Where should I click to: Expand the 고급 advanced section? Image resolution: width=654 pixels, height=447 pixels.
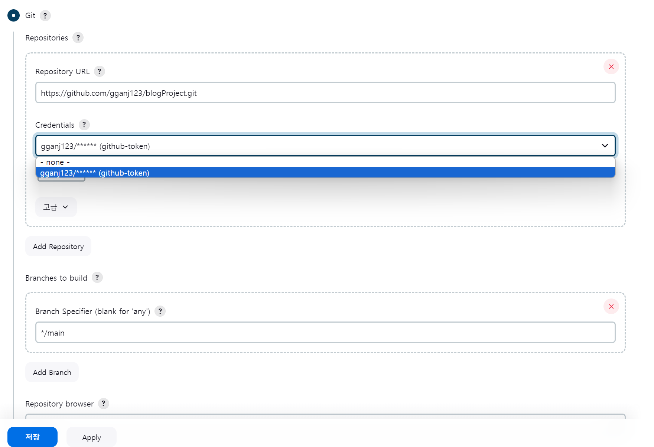coord(56,207)
